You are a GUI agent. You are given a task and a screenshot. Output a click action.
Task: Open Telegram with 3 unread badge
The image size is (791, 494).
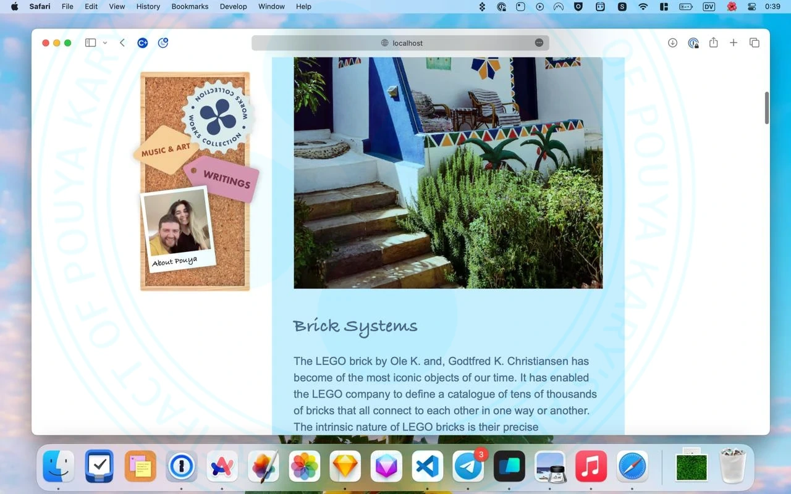[468, 466]
